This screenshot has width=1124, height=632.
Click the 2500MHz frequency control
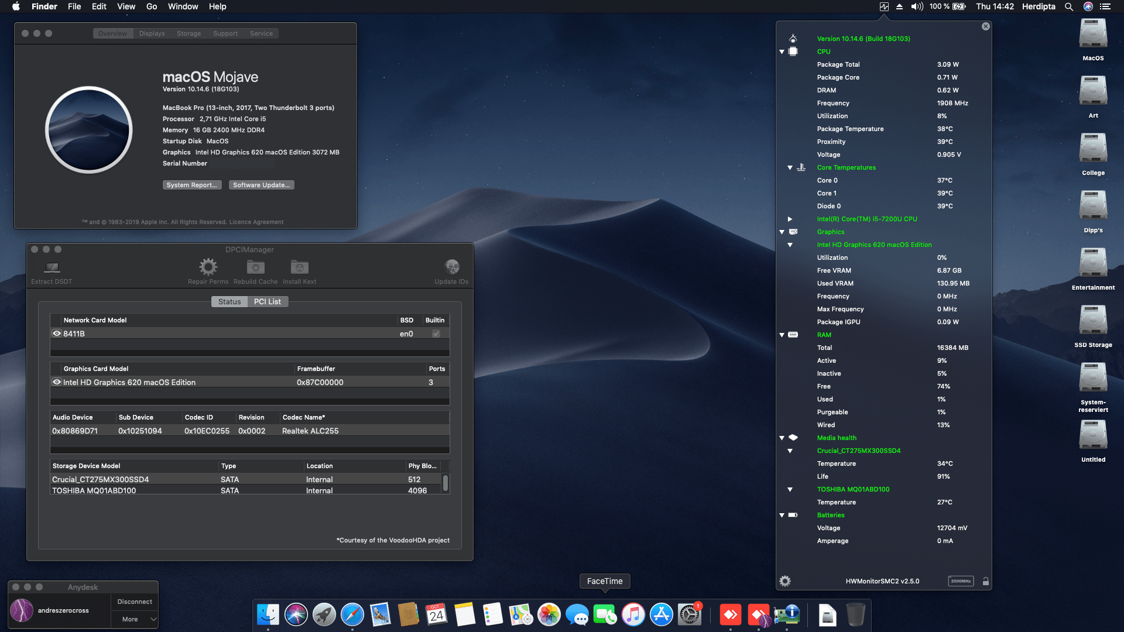[x=962, y=581]
